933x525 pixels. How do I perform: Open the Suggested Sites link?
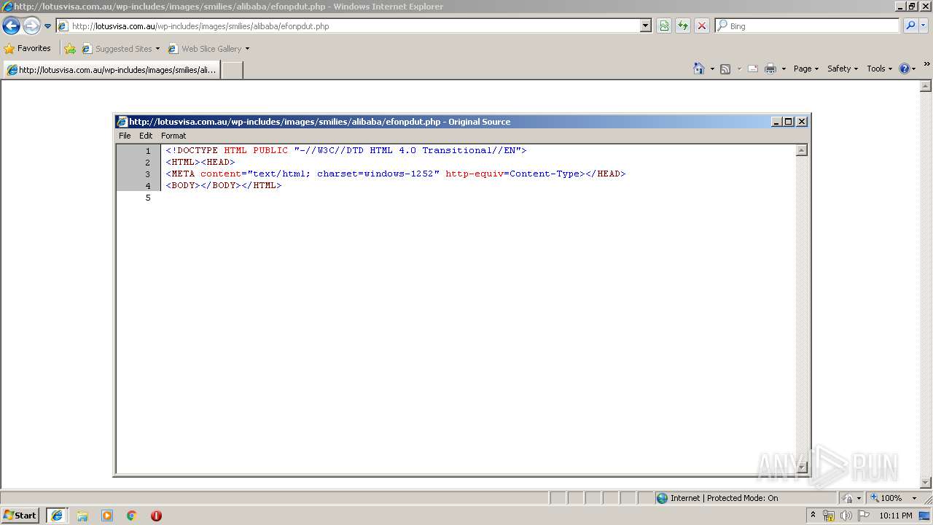click(x=120, y=49)
